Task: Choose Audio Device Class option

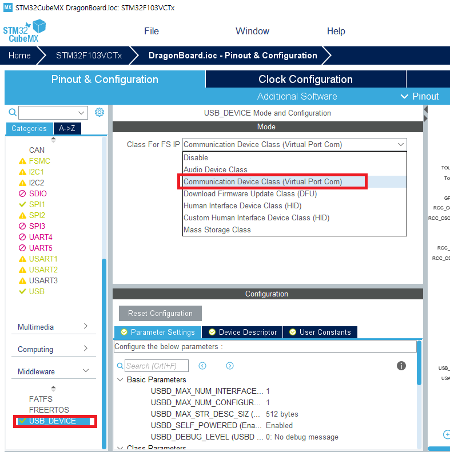Action: tap(294, 169)
